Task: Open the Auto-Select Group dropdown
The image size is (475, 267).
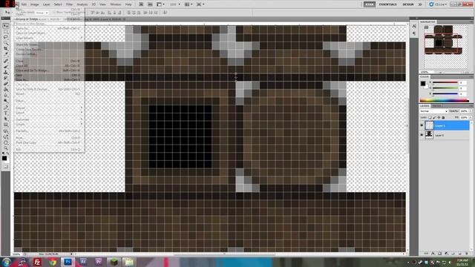Action: (42, 13)
